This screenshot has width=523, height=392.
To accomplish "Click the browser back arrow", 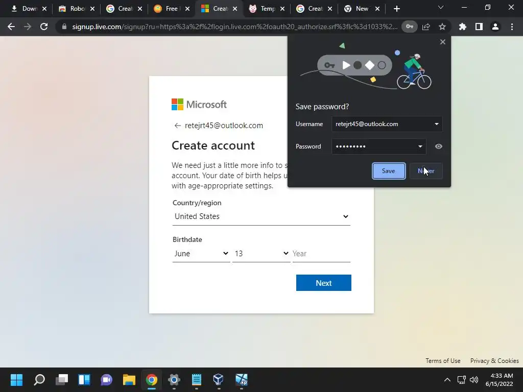I will pyautogui.click(x=11, y=27).
